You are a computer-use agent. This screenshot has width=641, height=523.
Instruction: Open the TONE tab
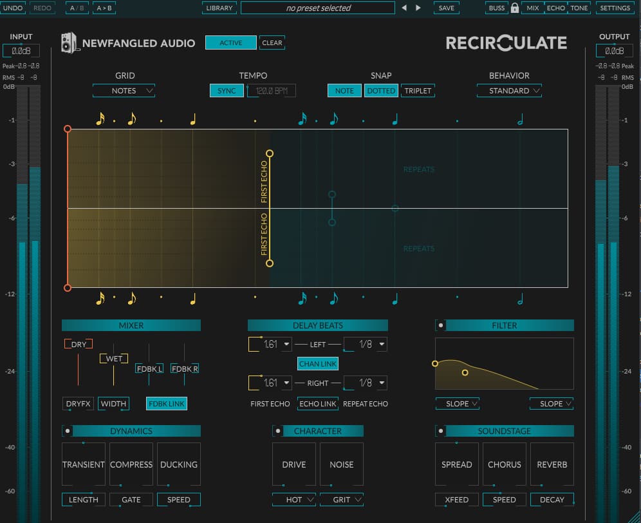pyautogui.click(x=579, y=8)
